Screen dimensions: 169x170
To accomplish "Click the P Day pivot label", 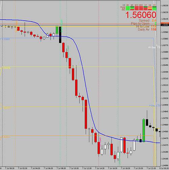I will (154, 106).
